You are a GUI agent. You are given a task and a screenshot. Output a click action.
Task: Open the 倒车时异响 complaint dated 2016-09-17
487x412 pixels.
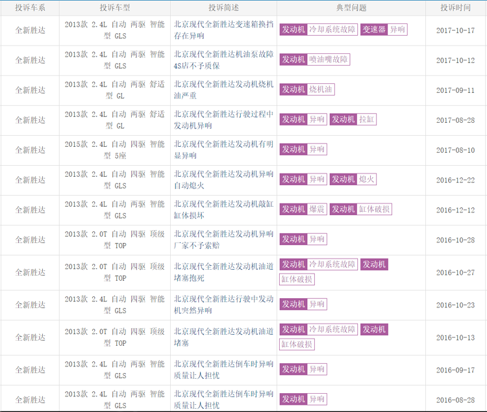click(223, 370)
